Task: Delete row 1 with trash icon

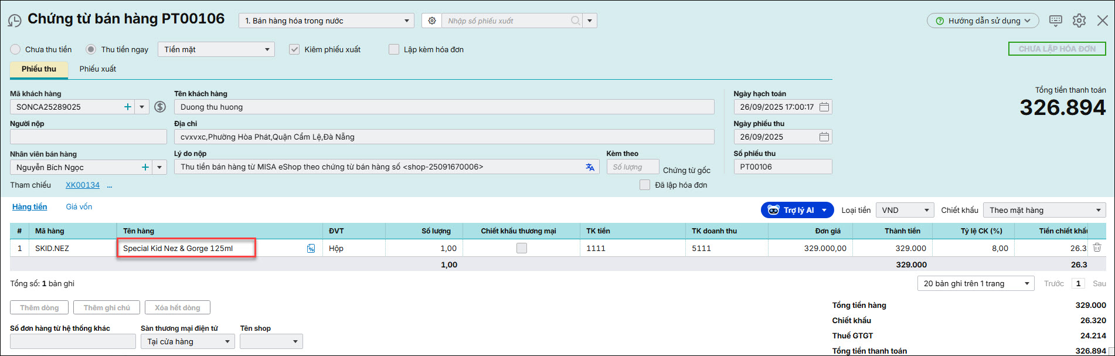Action: 1097,247
